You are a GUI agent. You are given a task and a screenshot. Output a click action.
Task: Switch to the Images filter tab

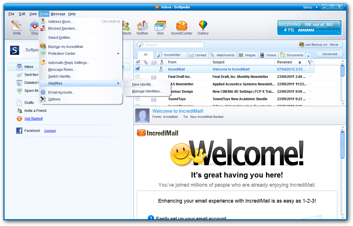click(x=247, y=55)
